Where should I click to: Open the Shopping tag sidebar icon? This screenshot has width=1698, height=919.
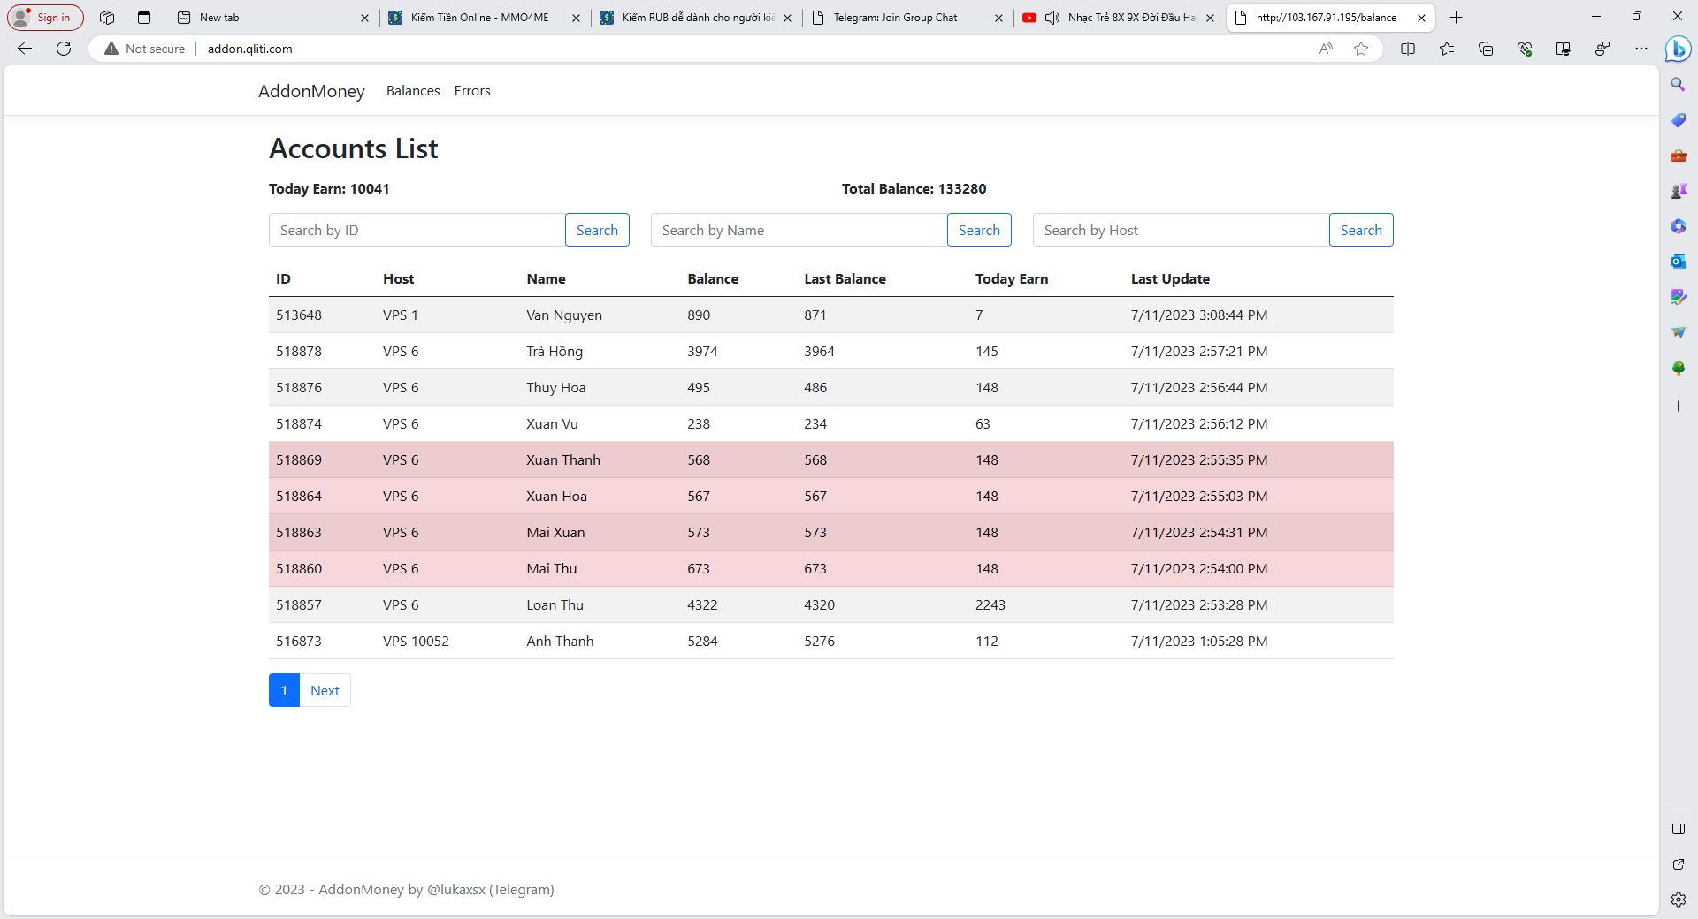point(1678,120)
